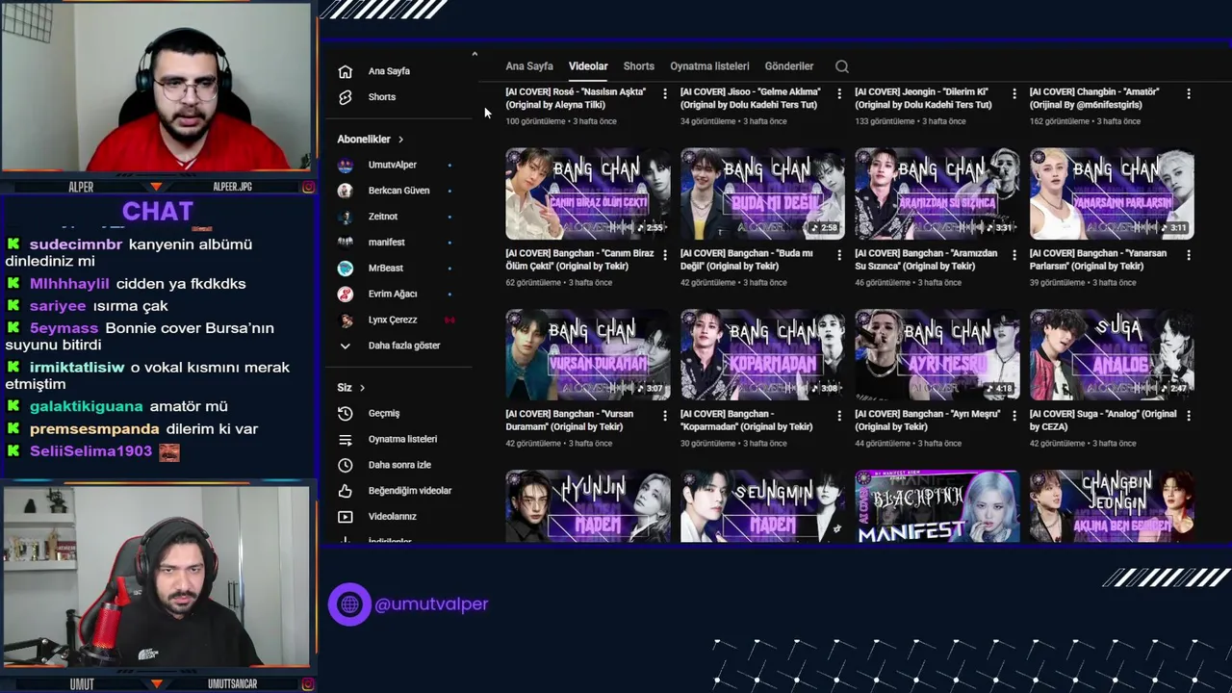Image resolution: width=1232 pixels, height=693 pixels.
Task: Click chat username SeliiSelima1903
Action: (x=90, y=450)
